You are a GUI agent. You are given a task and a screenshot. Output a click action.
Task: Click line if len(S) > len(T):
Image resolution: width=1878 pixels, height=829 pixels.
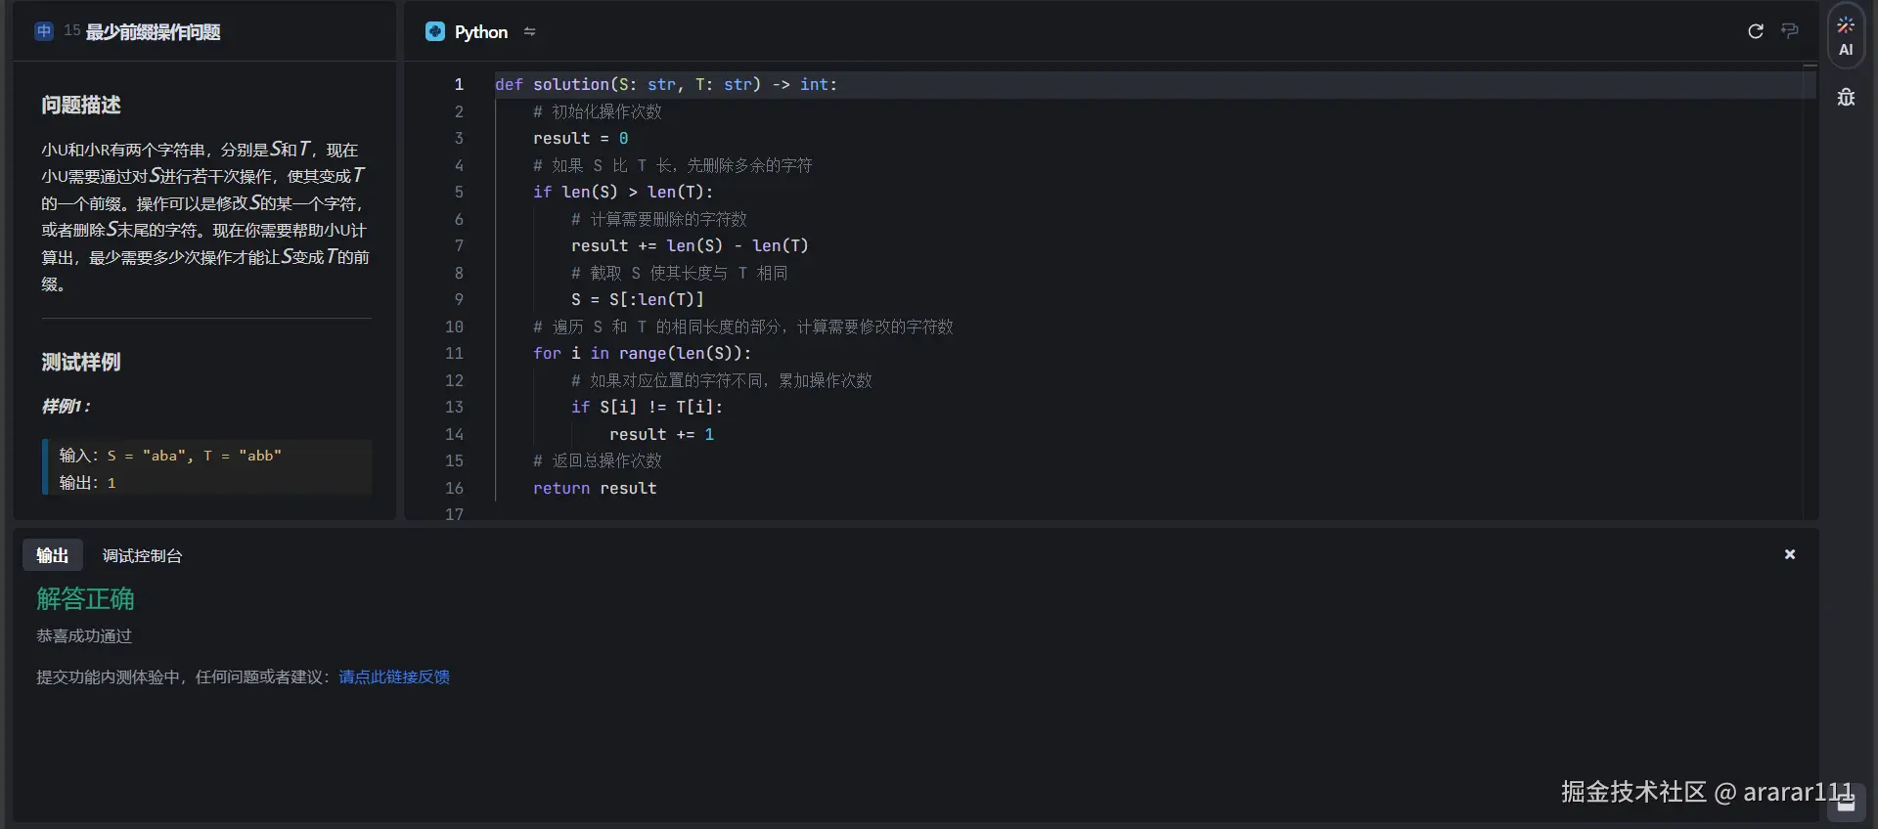(623, 192)
